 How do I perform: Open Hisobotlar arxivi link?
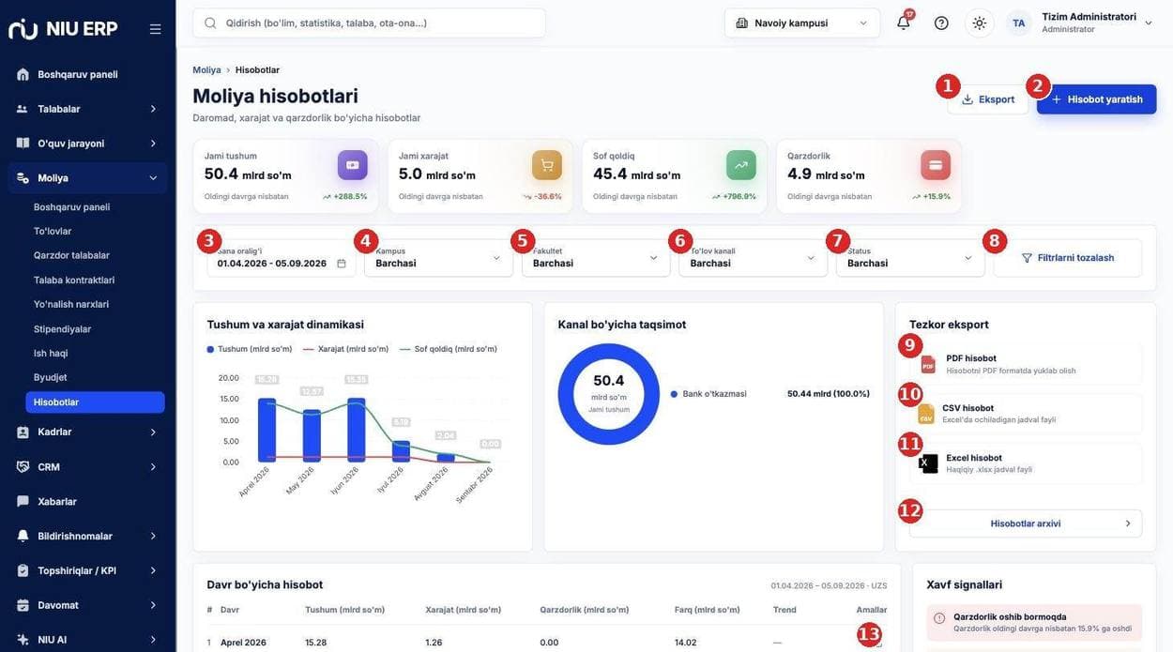[x=1026, y=523]
